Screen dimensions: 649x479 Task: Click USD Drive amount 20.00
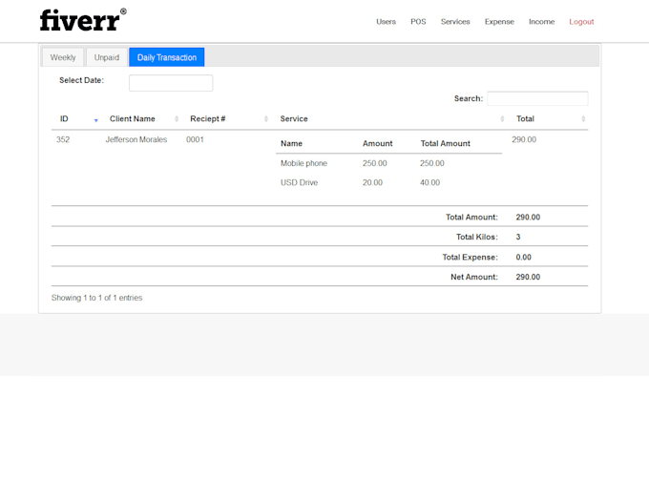pyautogui.click(x=372, y=183)
